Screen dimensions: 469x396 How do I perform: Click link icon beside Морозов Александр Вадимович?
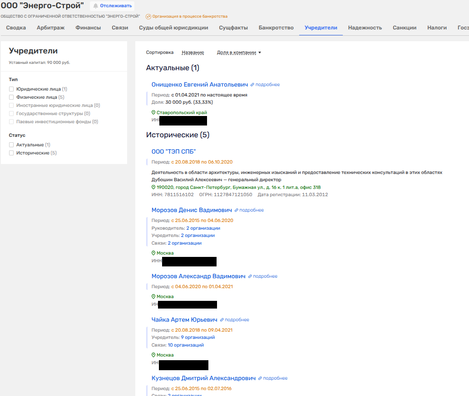pos(250,276)
